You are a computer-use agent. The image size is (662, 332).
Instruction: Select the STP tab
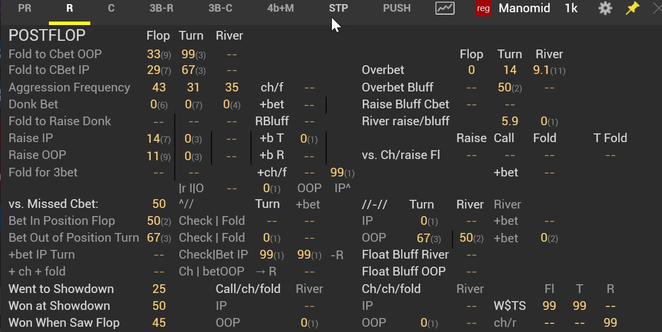click(339, 9)
